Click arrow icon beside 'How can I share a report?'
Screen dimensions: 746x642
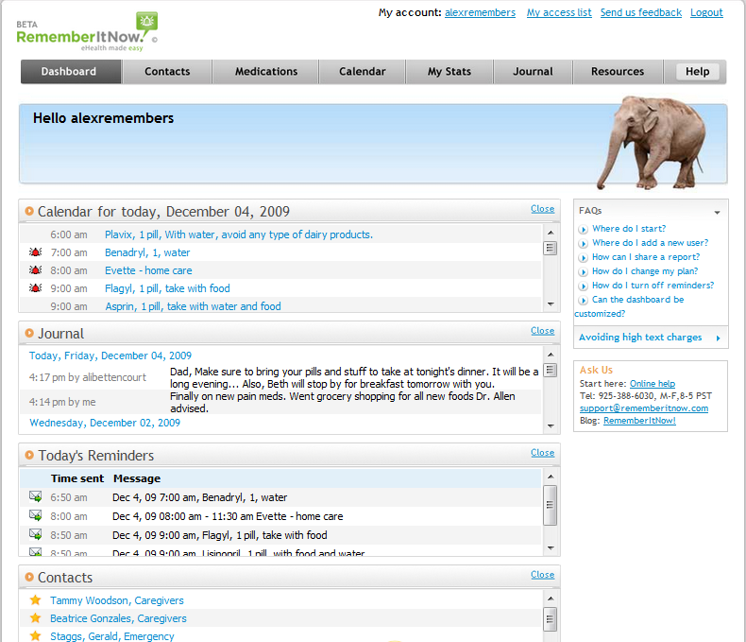click(583, 258)
